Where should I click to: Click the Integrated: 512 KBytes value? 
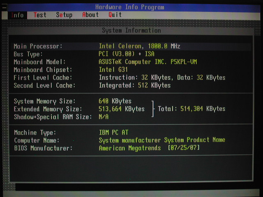click(x=135, y=85)
